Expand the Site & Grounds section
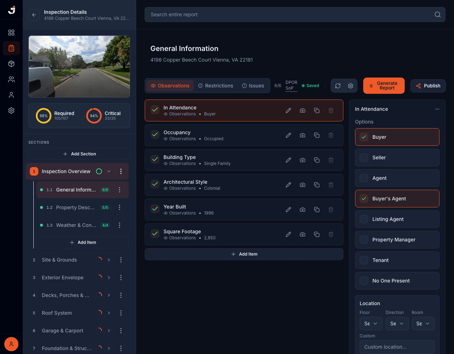This screenshot has width=454, height=354. pos(109,260)
